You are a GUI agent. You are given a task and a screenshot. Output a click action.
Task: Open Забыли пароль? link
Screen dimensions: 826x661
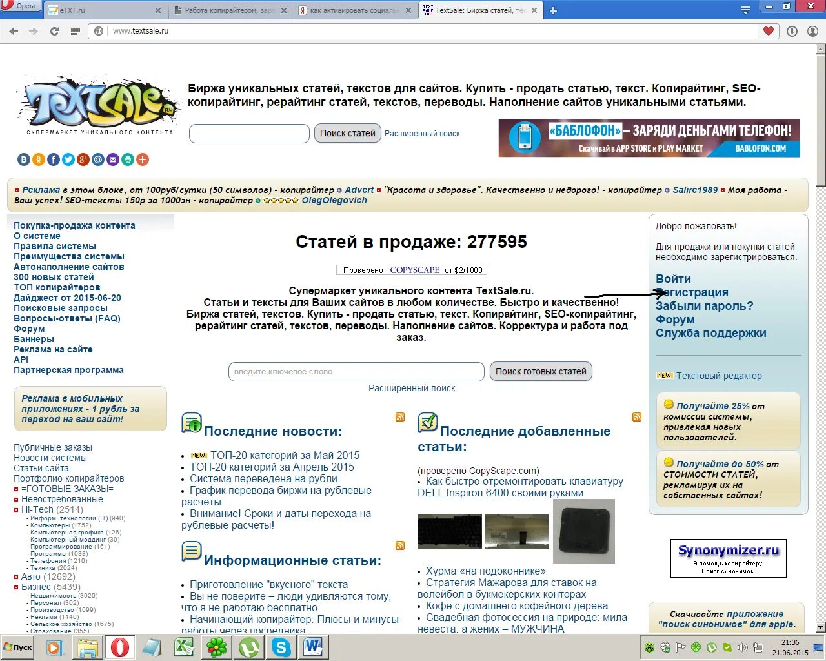coord(704,306)
